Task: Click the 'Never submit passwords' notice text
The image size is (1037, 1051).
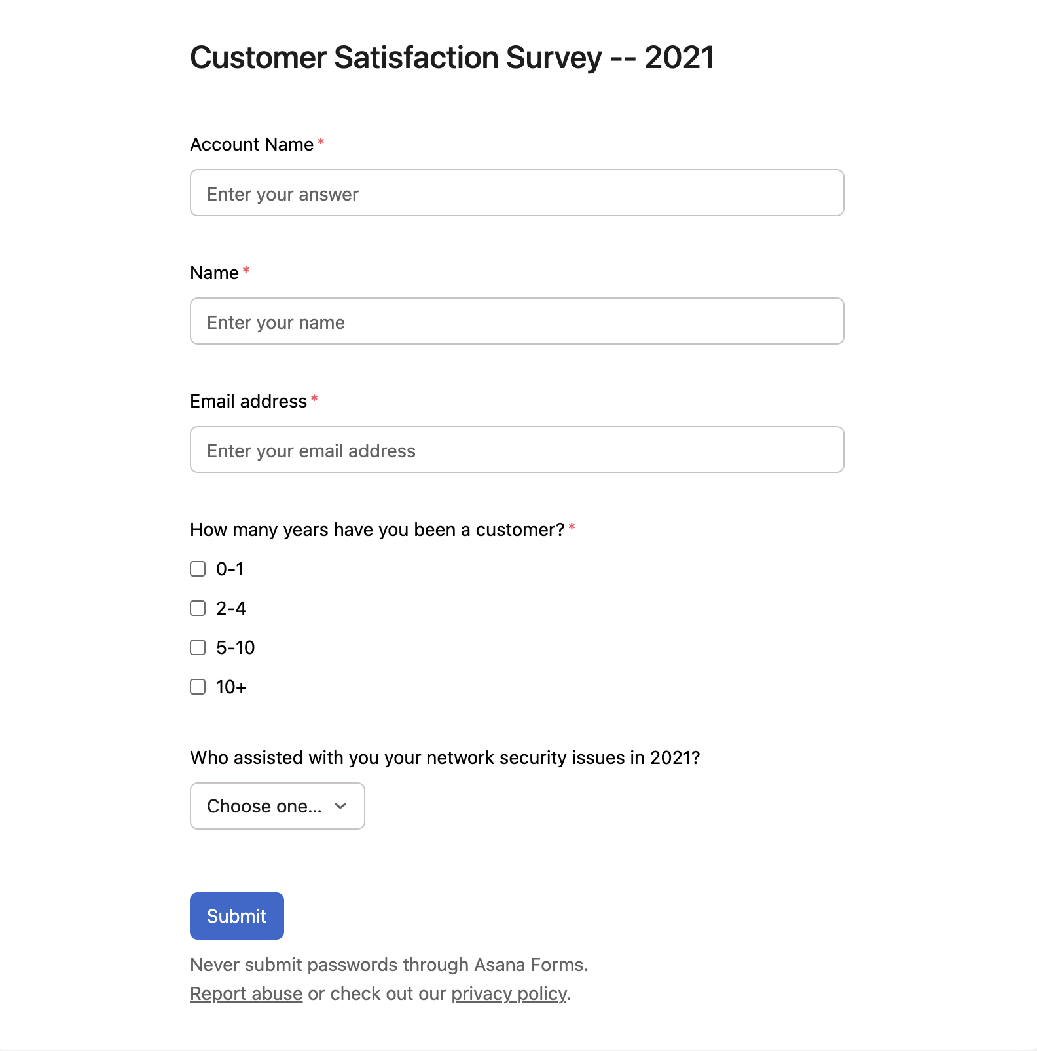Action: 389,965
